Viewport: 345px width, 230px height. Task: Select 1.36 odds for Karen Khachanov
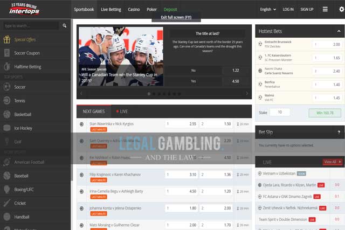(216, 175)
